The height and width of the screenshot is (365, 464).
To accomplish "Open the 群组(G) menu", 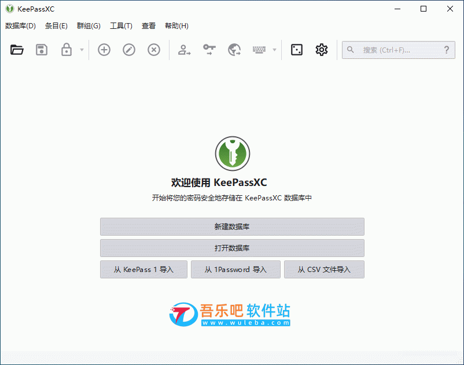I will coord(89,26).
